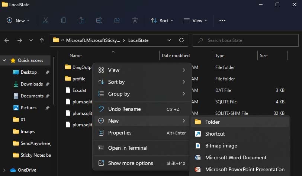
Task: Collapse the Quick access tree node
Action: point(4,60)
